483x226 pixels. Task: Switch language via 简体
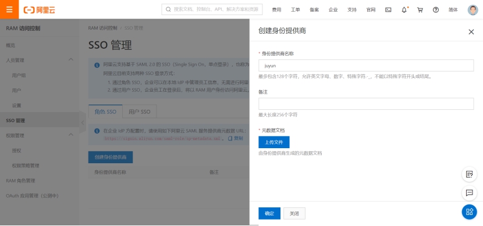pos(453,9)
